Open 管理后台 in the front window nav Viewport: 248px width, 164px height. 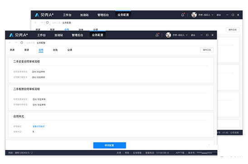tap(77, 35)
